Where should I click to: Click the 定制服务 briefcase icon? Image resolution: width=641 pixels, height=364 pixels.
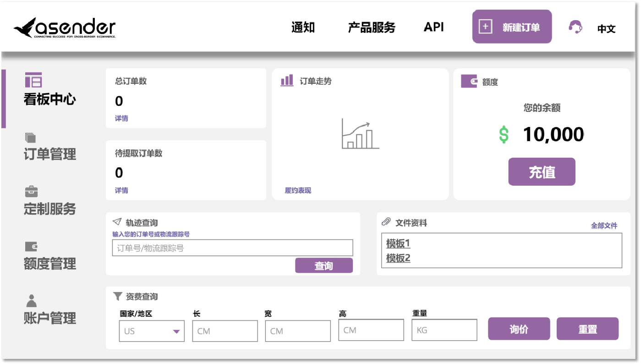pyautogui.click(x=31, y=191)
